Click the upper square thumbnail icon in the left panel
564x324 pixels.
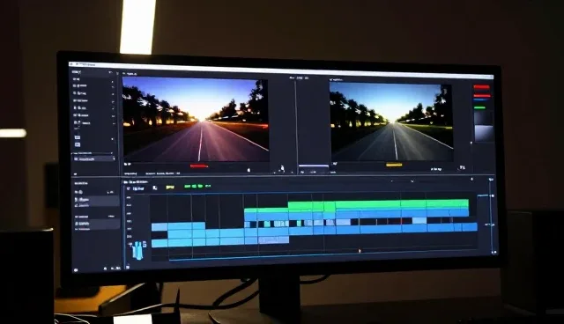(77, 137)
